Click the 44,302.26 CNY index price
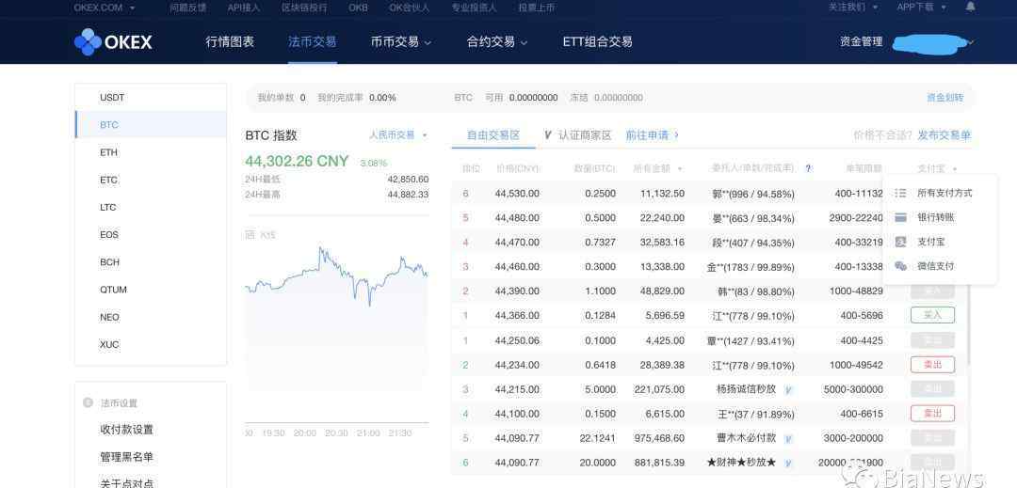 tap(297, 161)
